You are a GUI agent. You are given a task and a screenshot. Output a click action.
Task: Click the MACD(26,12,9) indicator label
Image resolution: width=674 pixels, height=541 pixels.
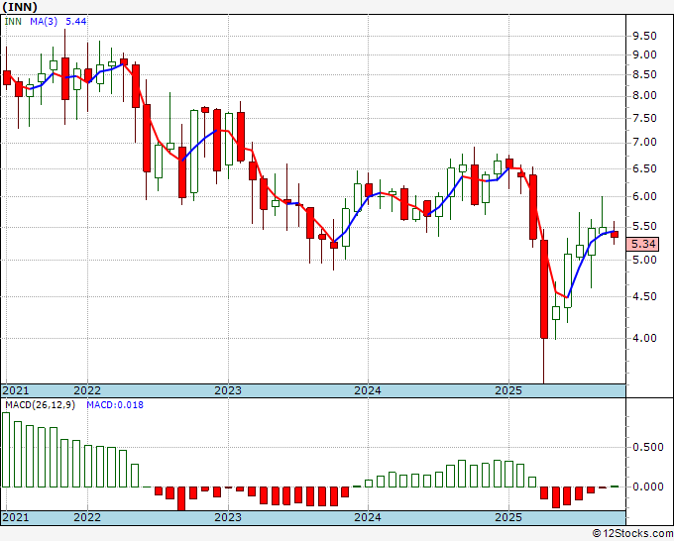pos(40,405)
